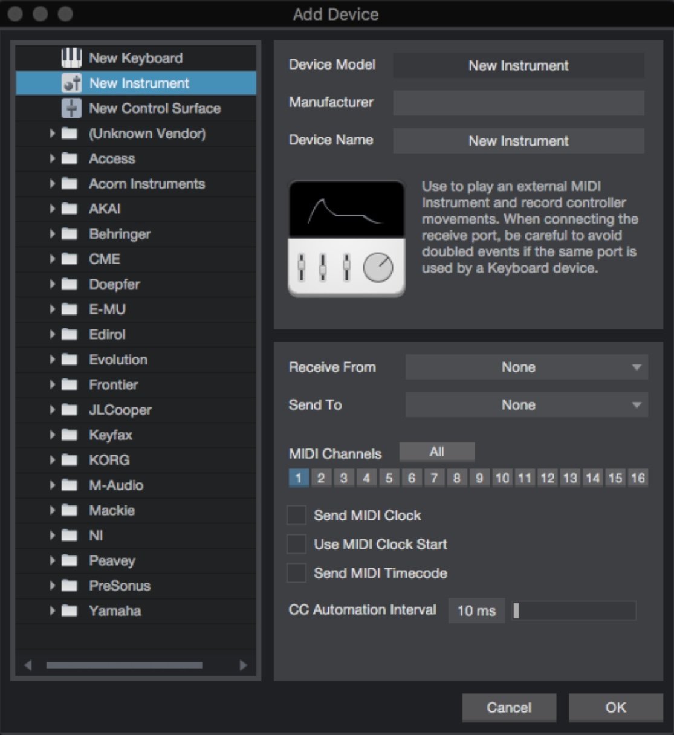Screen dimensions: 674x735
Task: Expand the CME folder arrow
Action: pos(53,259)
